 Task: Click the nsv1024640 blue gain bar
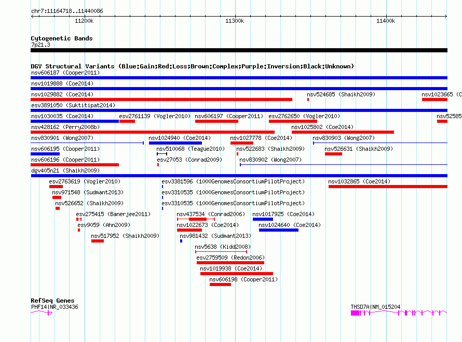(279, 230)
